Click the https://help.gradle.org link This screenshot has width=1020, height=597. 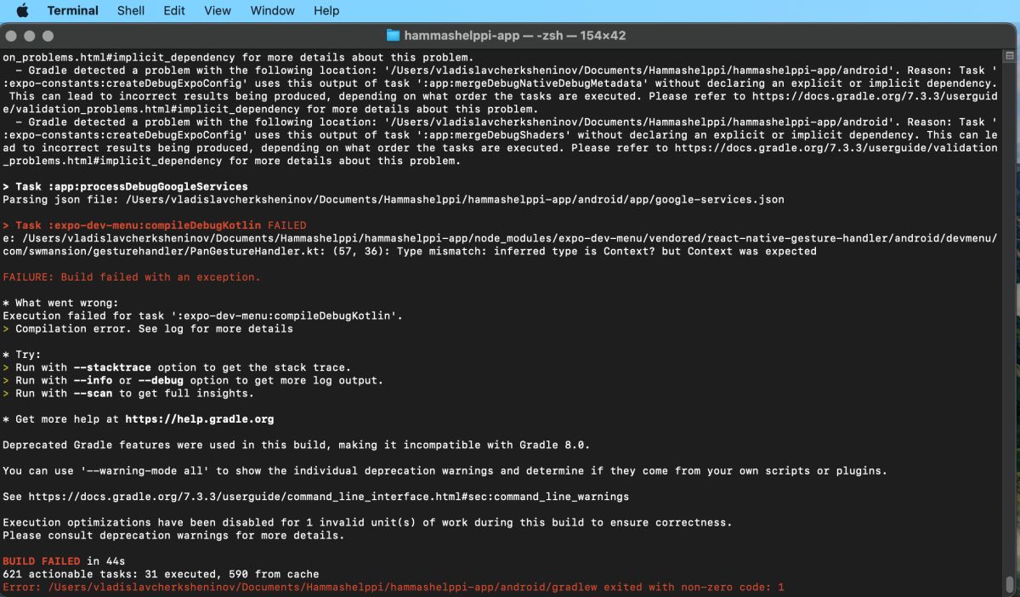click(200, 419)
